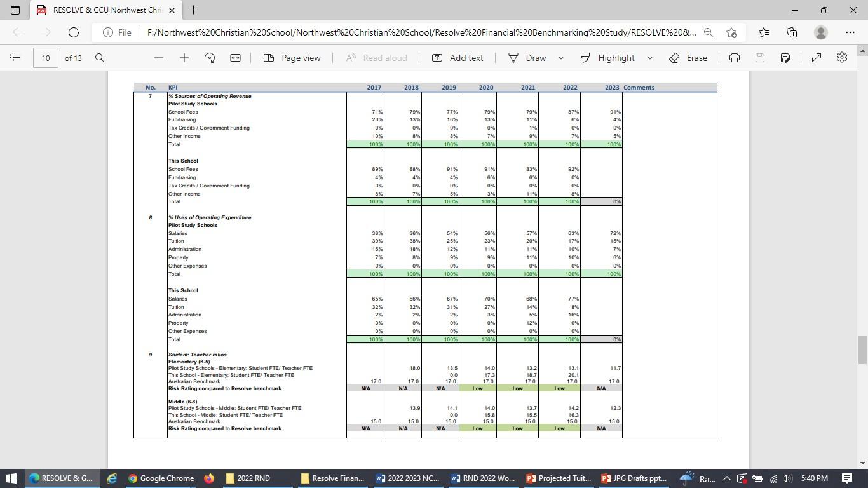Click the '% Uses of Operating Expenditure' heading
The image size is (868, 488).
210,217
